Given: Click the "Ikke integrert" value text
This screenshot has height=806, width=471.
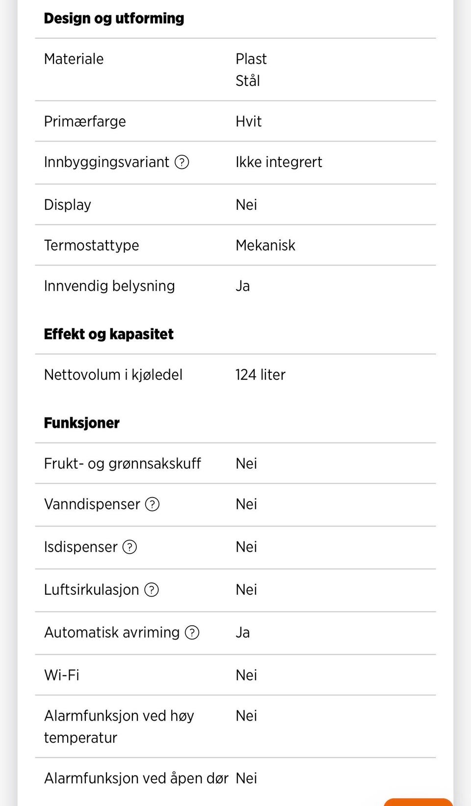Looking at the screenshot, I should 279,162.
